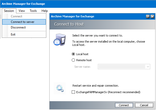Select Exit in the Session menu
This screenshot has height=110, width=156.
(13, 34)
